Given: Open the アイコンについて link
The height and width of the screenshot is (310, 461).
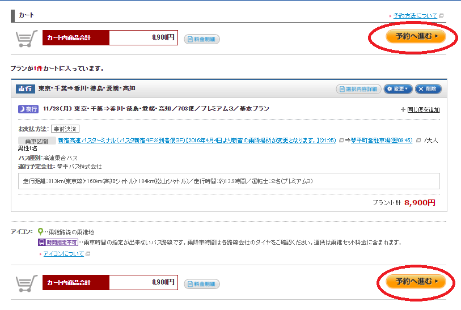Looking at the screenshot, I should coord(64,254).
